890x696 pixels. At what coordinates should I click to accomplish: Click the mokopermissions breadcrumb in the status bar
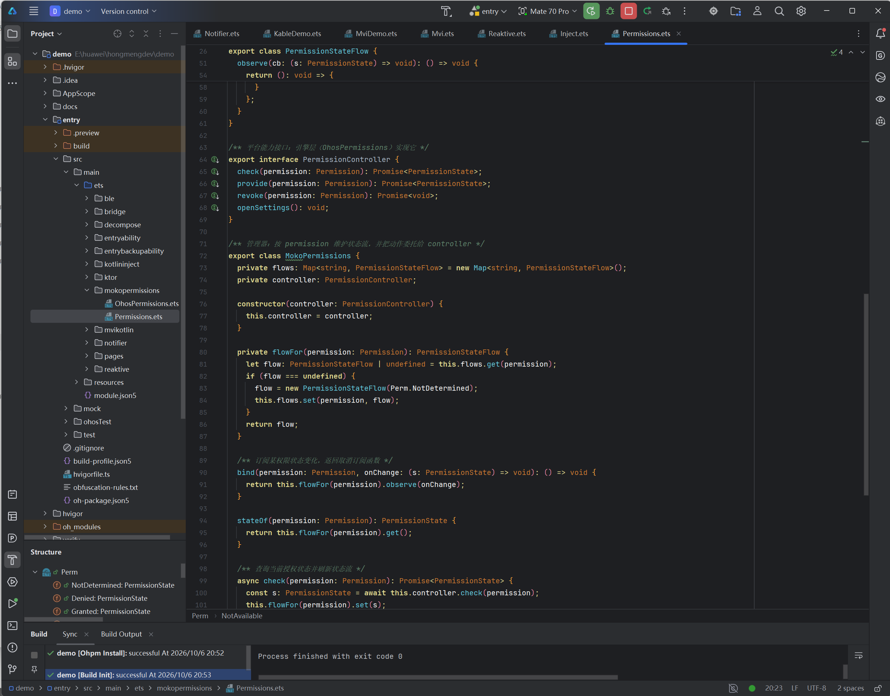[184, 688]
